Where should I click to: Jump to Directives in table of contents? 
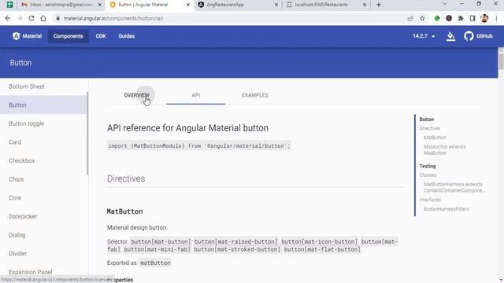430,128
